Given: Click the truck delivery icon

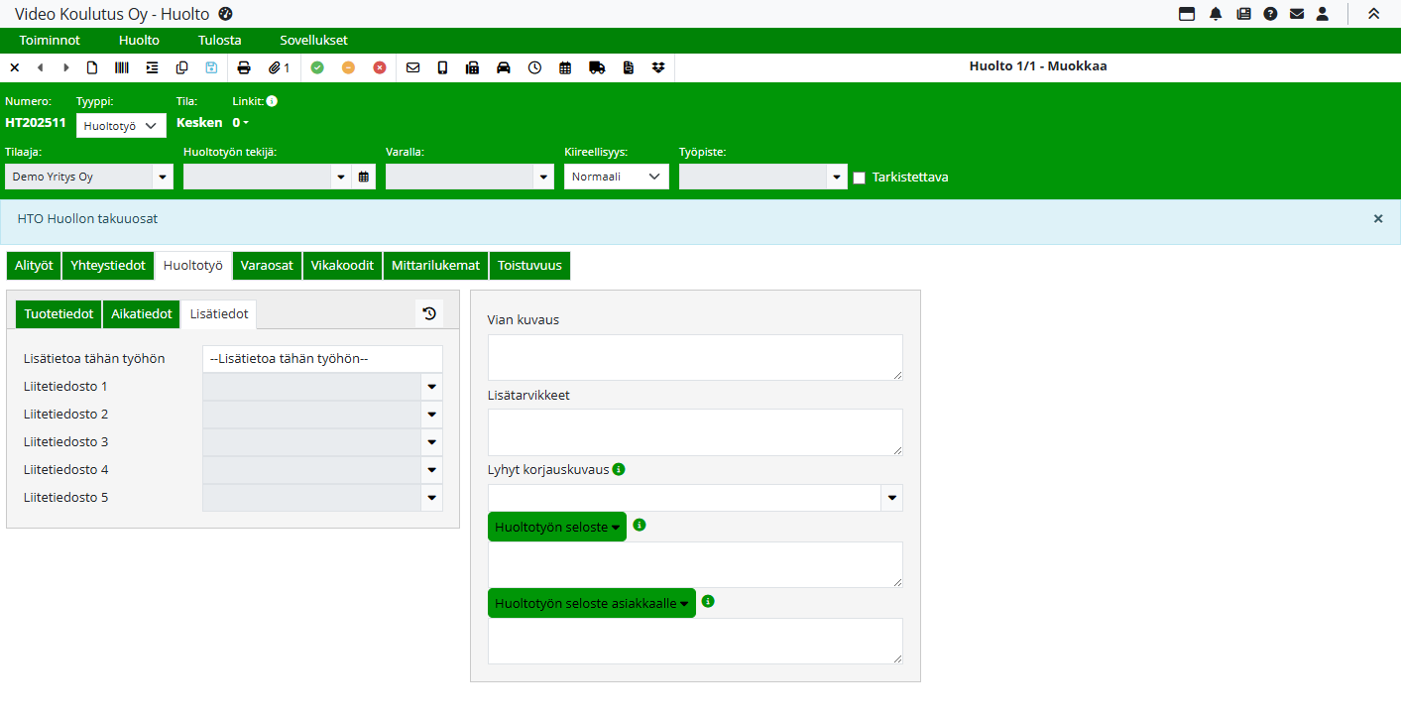Looking at the screenshot, I should [x=597, y=67].
